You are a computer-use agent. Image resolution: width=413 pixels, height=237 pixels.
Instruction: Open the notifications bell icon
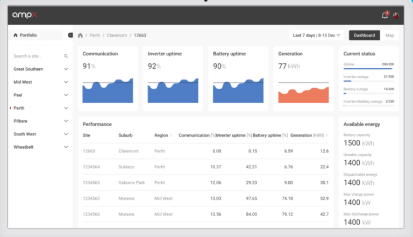click(x=384, y=15)
